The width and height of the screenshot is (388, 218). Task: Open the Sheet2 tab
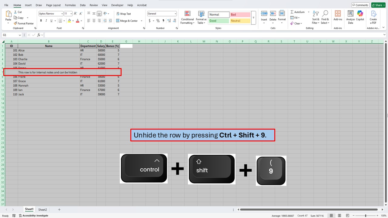[42, 209]
